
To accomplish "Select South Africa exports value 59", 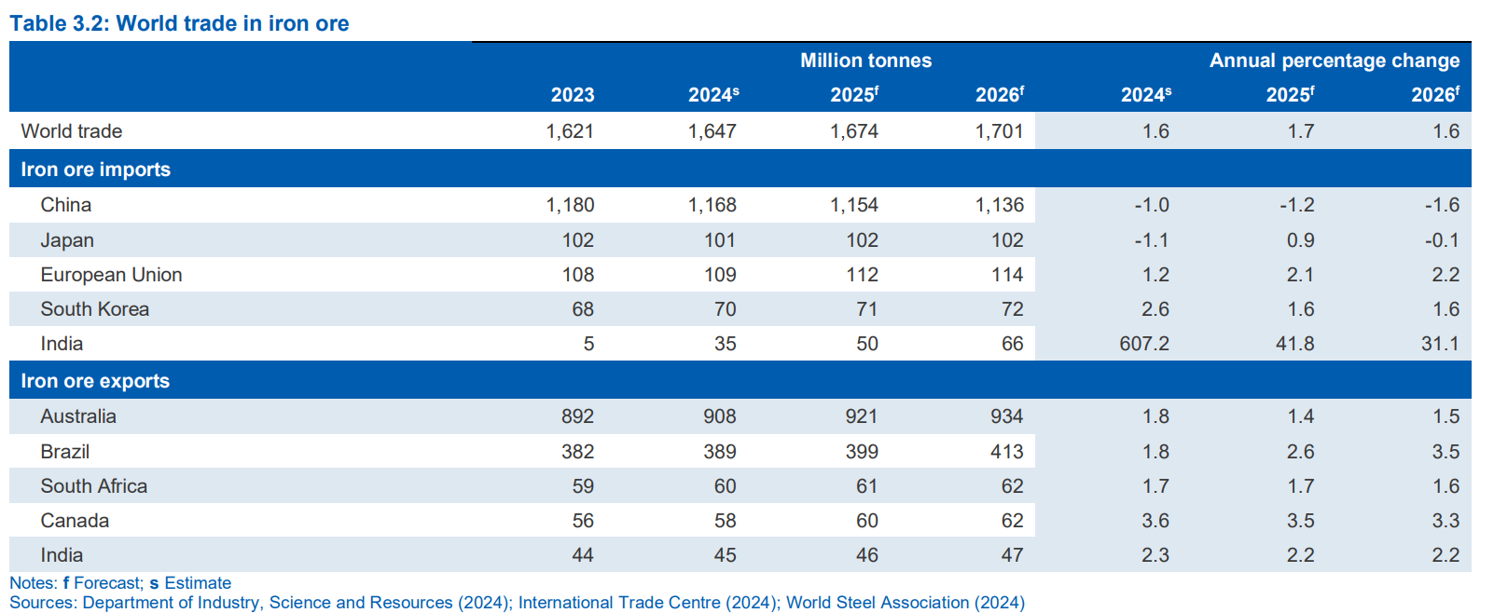I will tap(583, 486).
